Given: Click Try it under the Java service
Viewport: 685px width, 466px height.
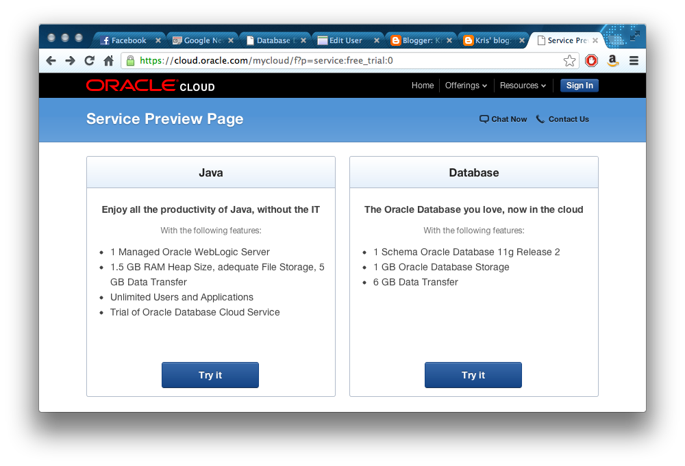Looking at the screenshot, I should [x=210, y=375].
